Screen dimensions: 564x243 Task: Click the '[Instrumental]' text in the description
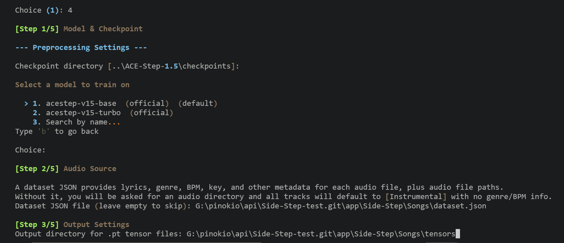coord(416,197)
